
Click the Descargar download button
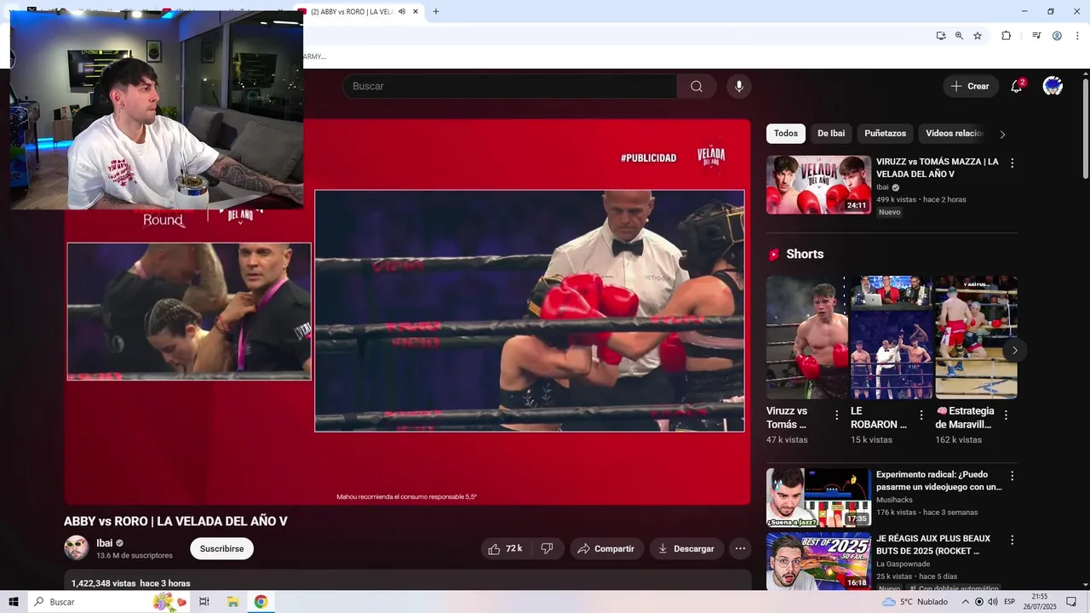(686, 549)
